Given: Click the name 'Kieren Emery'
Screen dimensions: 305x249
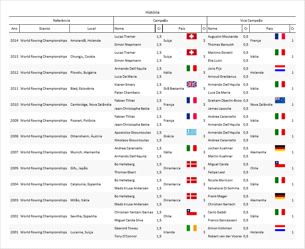Looking at the screenshot, I should [x=125, y=84].
